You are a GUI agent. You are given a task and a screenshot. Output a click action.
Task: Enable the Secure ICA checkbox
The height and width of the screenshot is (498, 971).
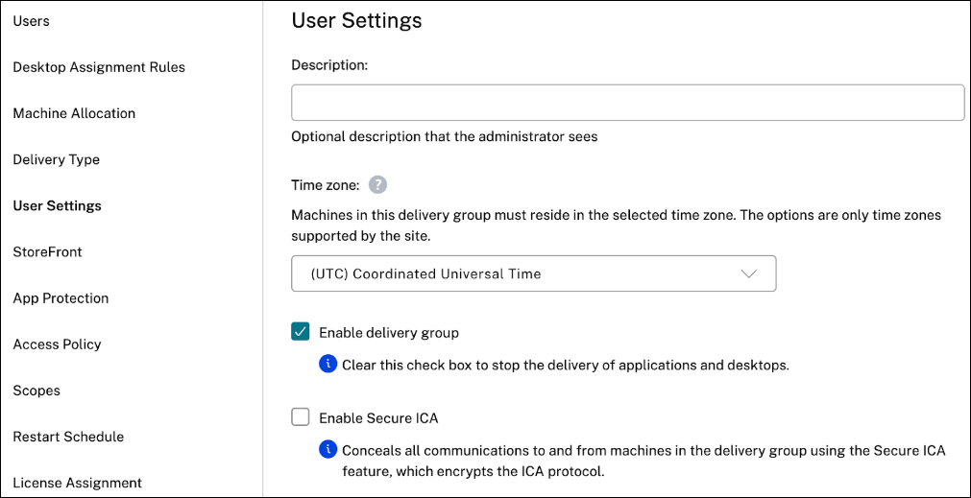tap(301, 417)
